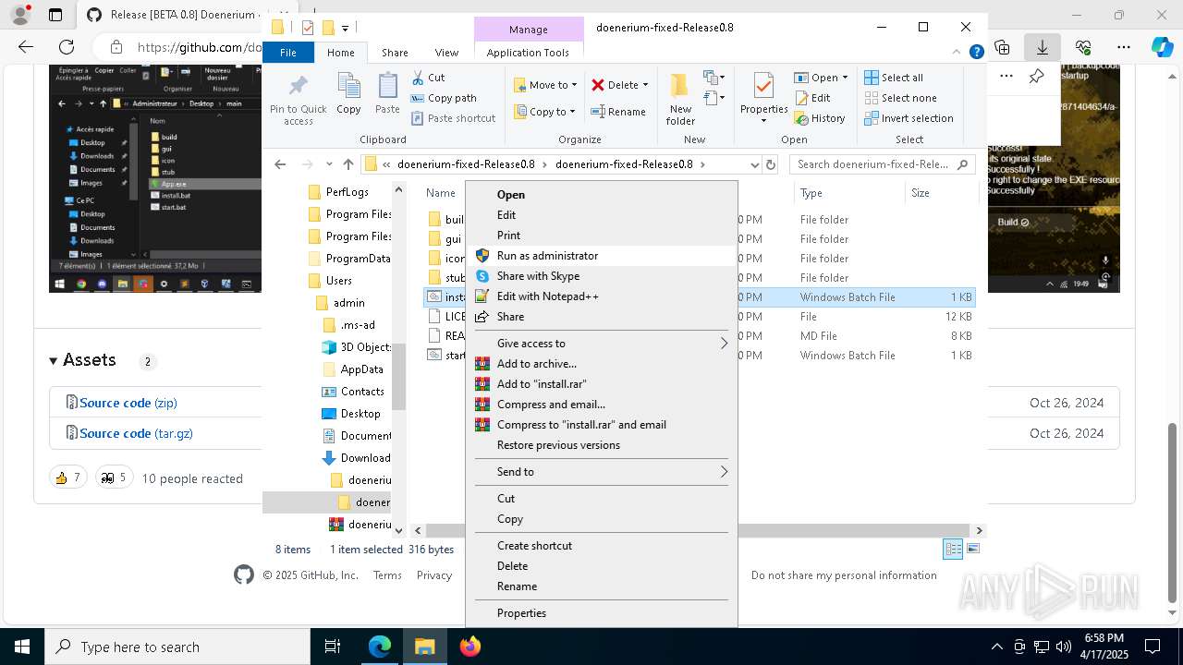
Task: Select the Users folder in navigation pane
Action: (338, 281)
